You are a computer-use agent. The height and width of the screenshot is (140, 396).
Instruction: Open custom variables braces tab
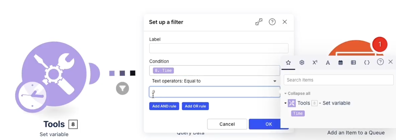(367, 63)
